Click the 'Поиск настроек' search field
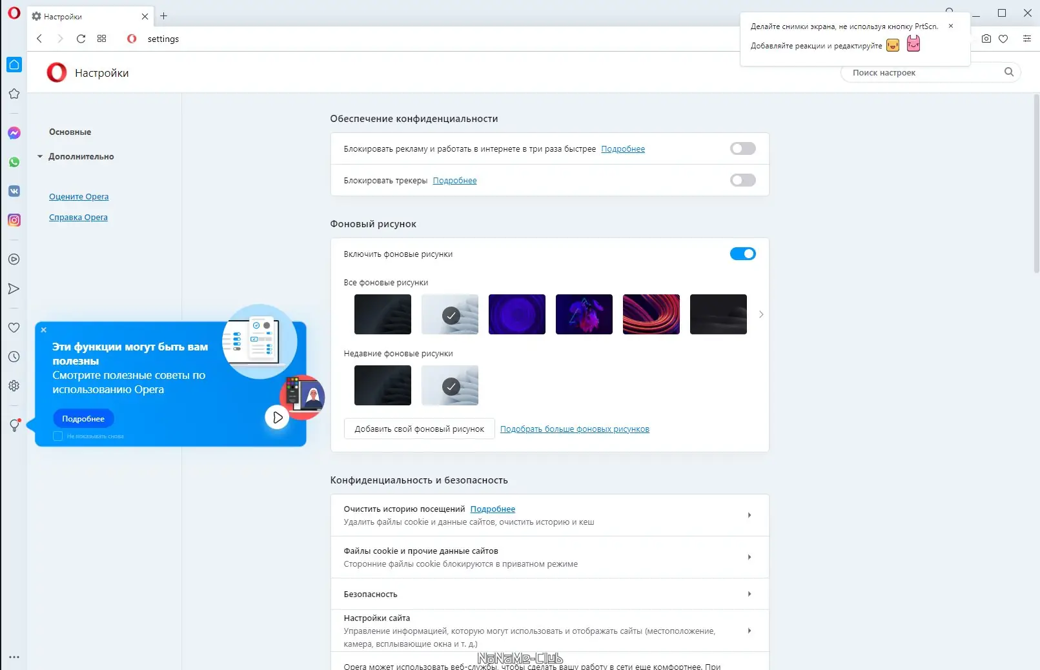This screenshot has height=670, width=1040. 931,72
